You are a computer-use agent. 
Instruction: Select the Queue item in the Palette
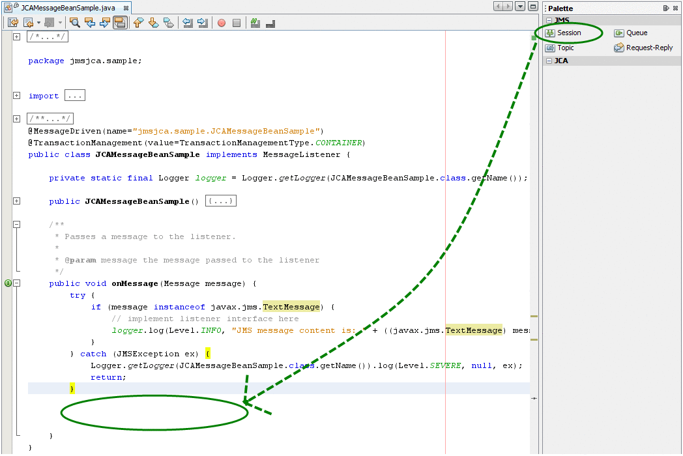(x=631, y=33)
